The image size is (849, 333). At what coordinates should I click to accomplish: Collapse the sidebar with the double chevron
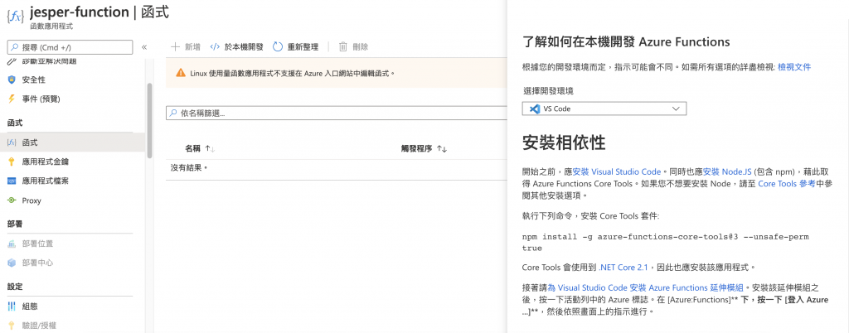pos(144,47)
